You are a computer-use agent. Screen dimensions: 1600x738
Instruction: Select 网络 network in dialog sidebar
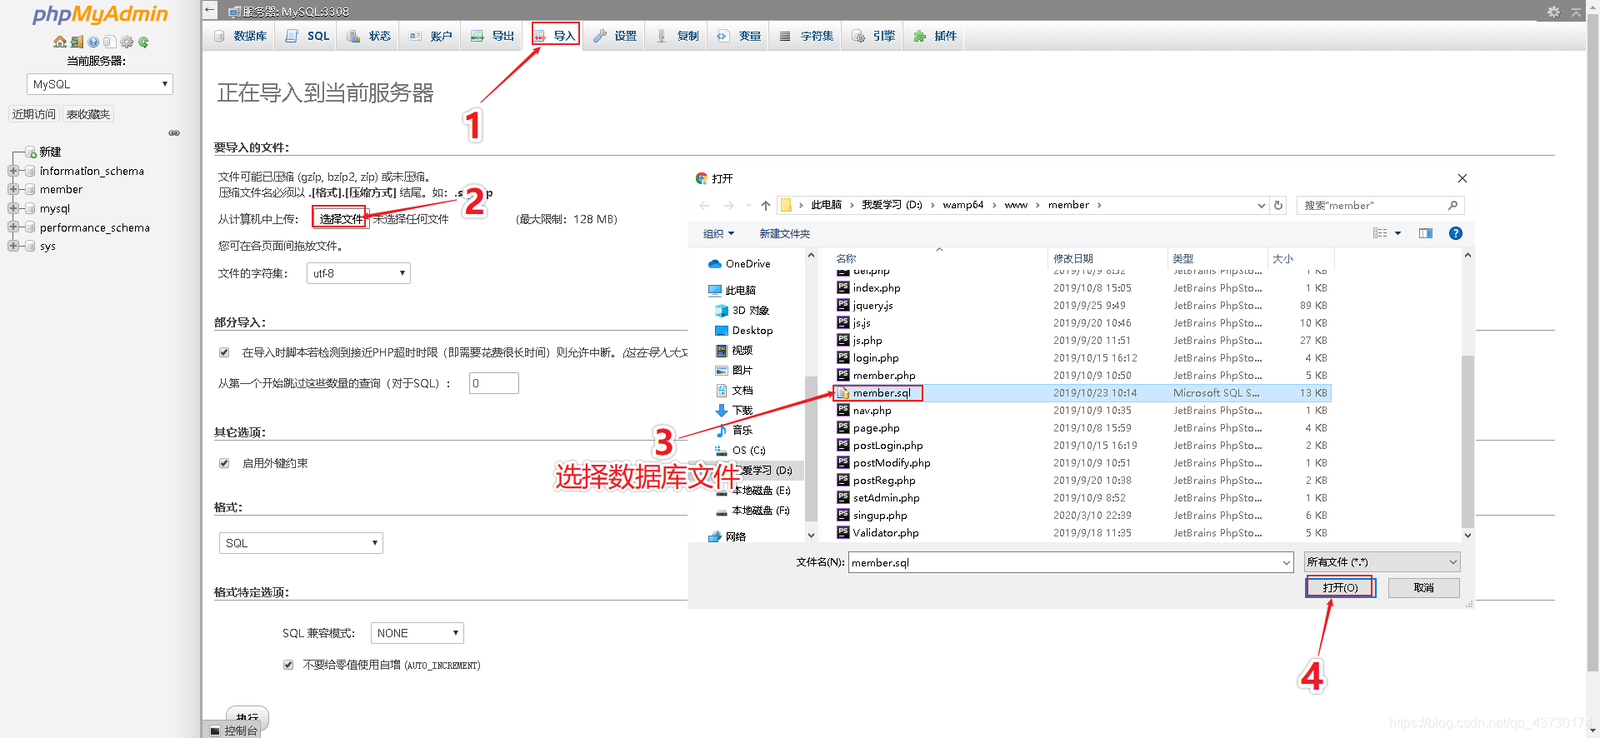point(727,536)
